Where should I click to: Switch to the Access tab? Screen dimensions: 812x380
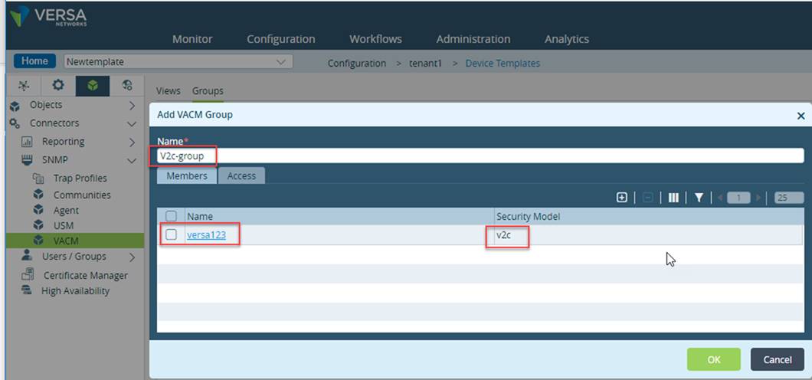241,175
